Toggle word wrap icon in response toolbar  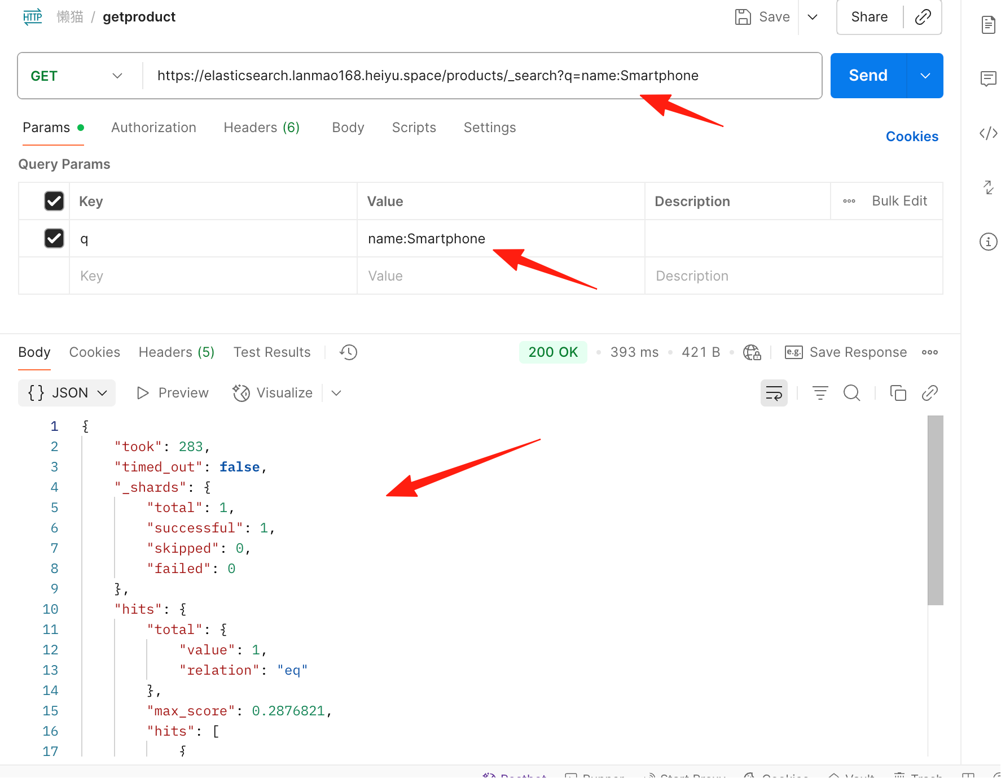pos(774,393)
